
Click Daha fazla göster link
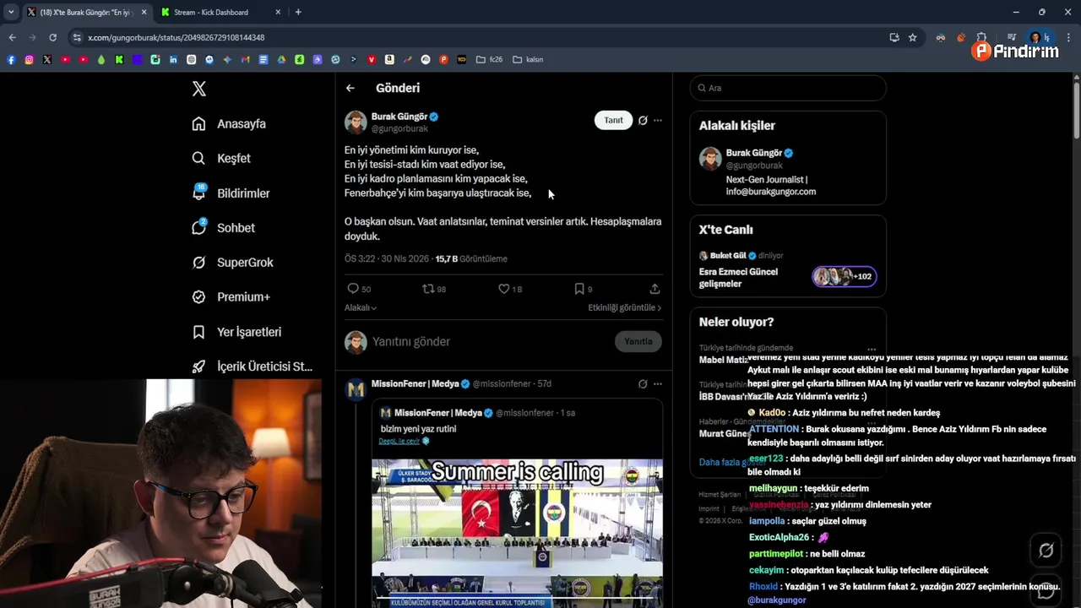click(732, 462)
